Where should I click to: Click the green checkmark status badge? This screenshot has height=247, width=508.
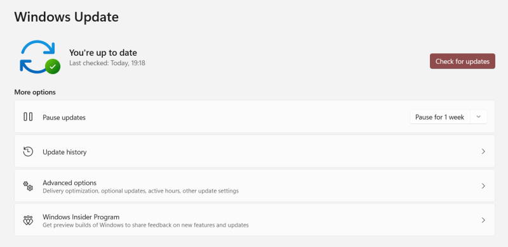click(x=53, y=66)
